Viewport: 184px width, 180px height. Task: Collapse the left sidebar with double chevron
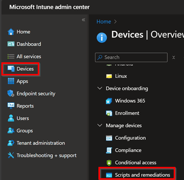(x=83, y=20)
